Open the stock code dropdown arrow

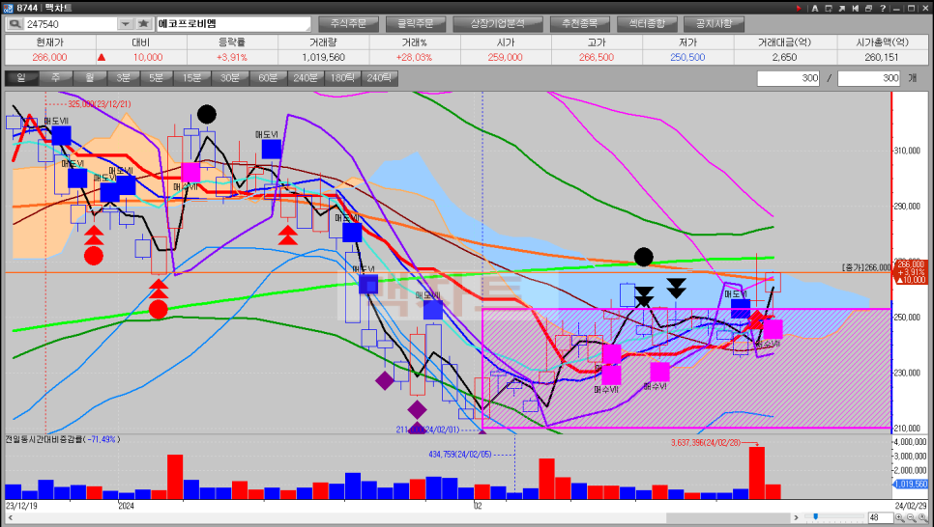125,24
